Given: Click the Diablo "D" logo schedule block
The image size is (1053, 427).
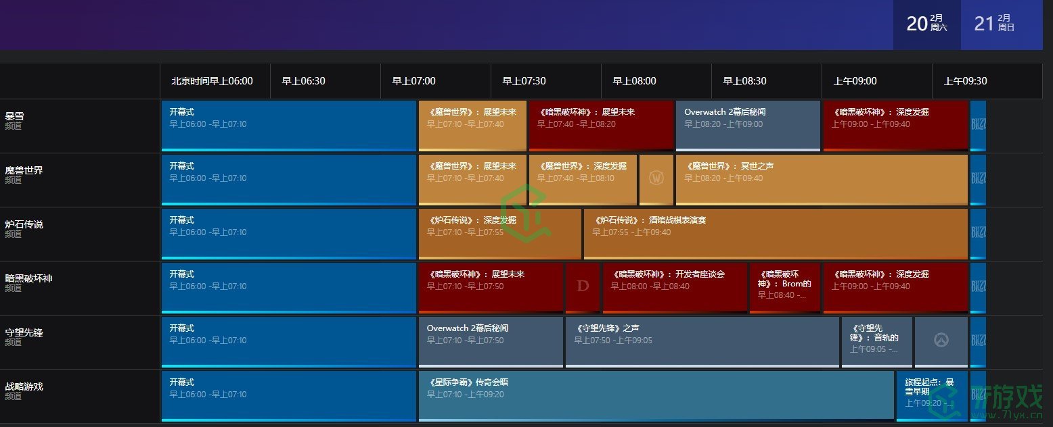Looking at the screenshot, I should pos(583,286).
